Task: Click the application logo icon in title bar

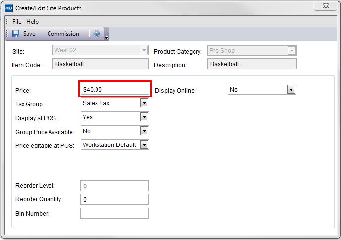Action: [9, 8]
